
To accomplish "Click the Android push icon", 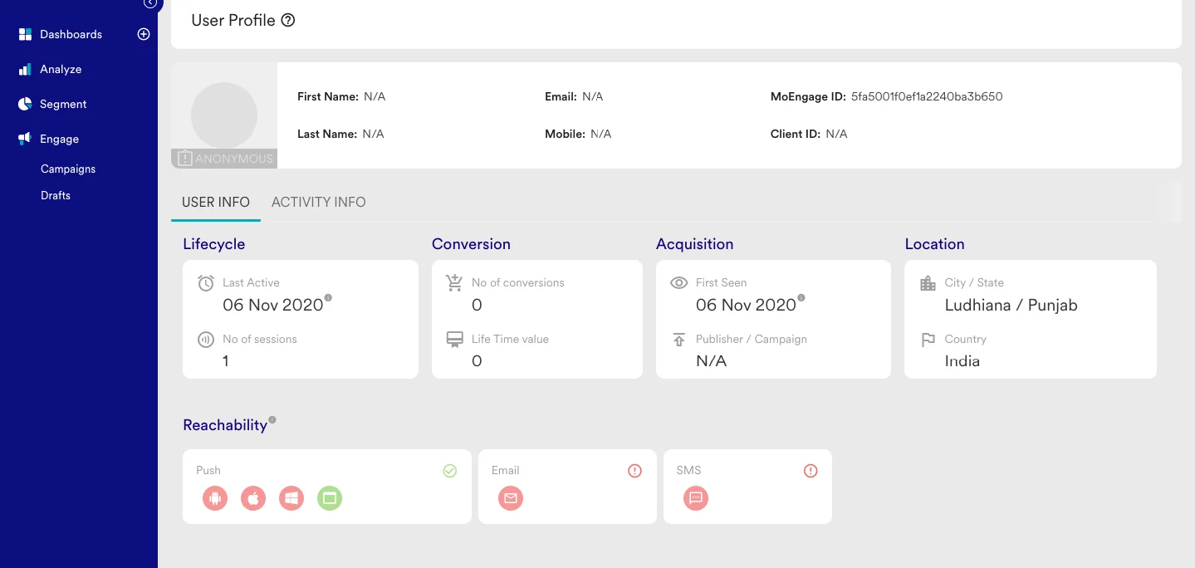I will pyautogui.click(x=215, y=498).
